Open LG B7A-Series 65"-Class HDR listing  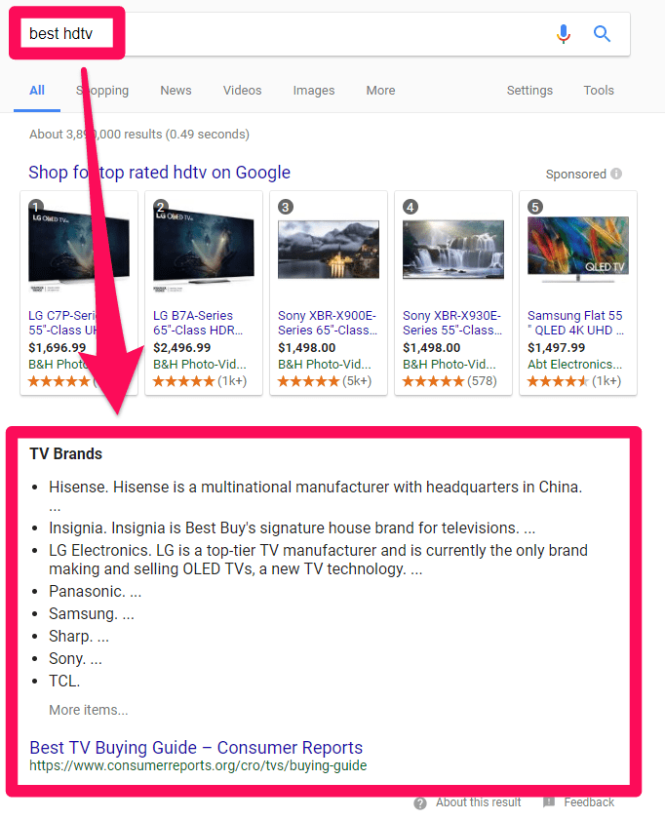click(198, 323)
